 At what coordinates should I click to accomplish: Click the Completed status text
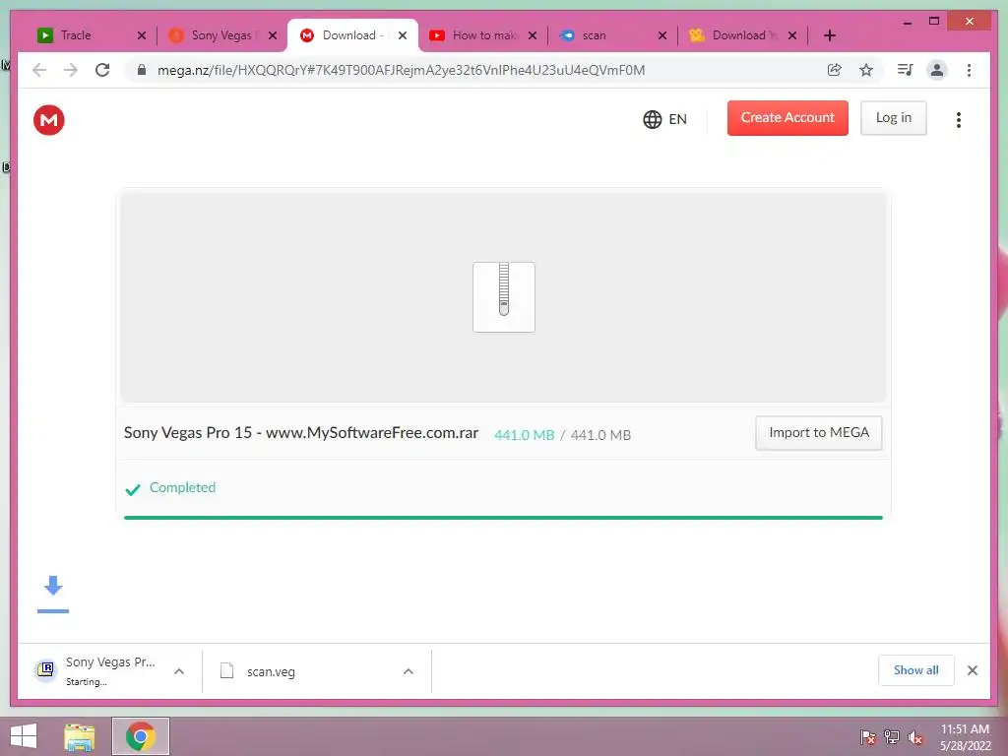pos(182,487)
